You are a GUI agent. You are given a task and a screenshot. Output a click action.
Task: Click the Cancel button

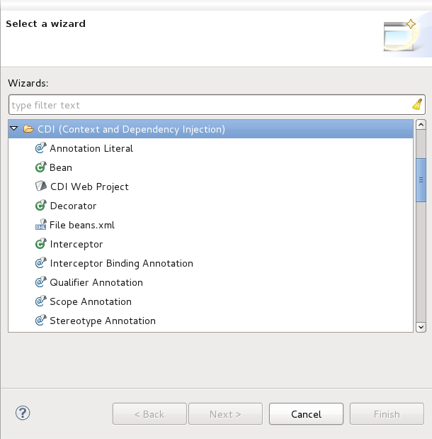306,413
